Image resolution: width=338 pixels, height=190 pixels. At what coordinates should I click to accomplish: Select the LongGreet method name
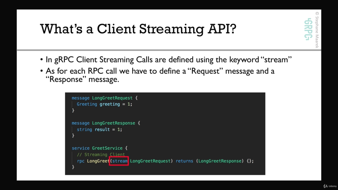tap(98, 161)
